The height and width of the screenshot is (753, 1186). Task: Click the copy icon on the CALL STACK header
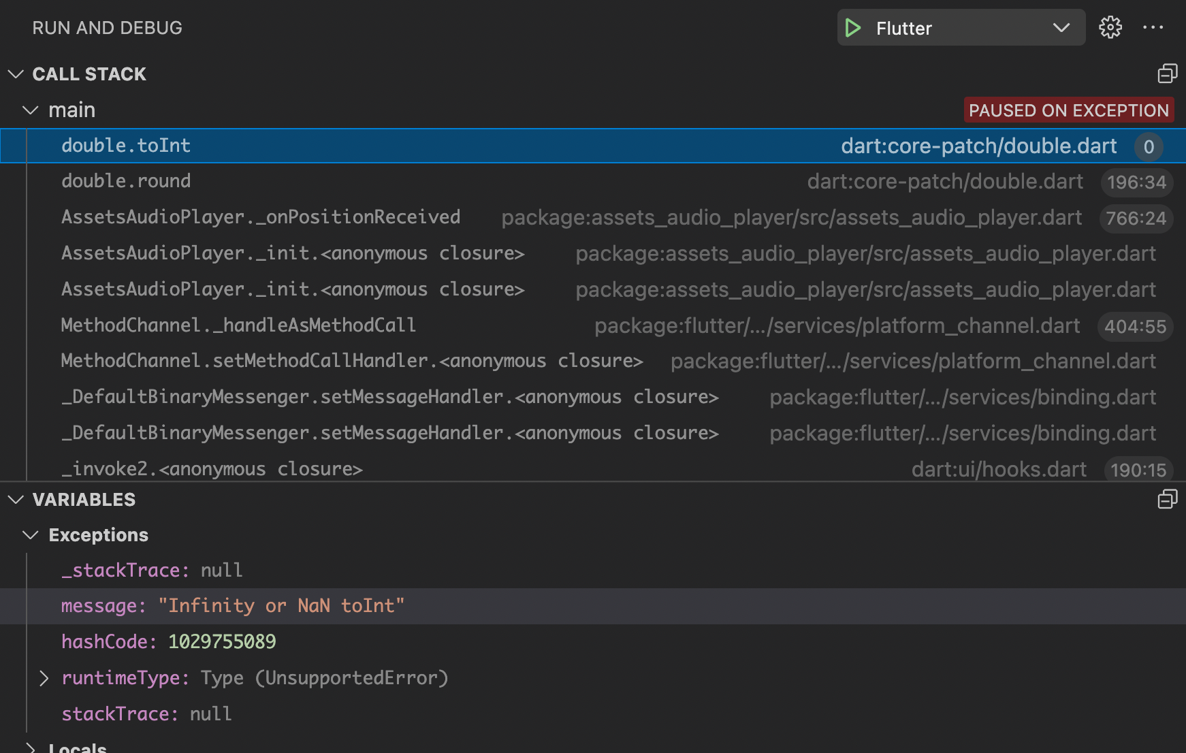point(1169,73)
